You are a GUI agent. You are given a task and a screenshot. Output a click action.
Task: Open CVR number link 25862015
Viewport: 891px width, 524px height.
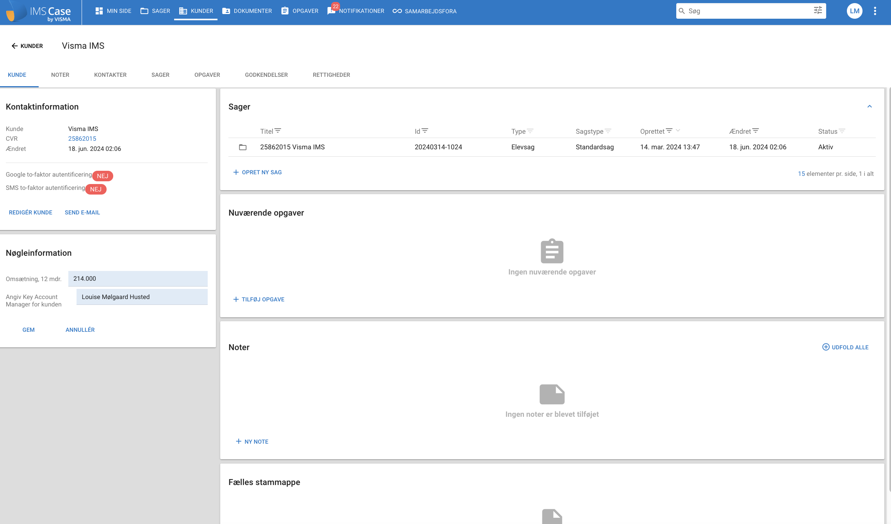click(82, 139)
